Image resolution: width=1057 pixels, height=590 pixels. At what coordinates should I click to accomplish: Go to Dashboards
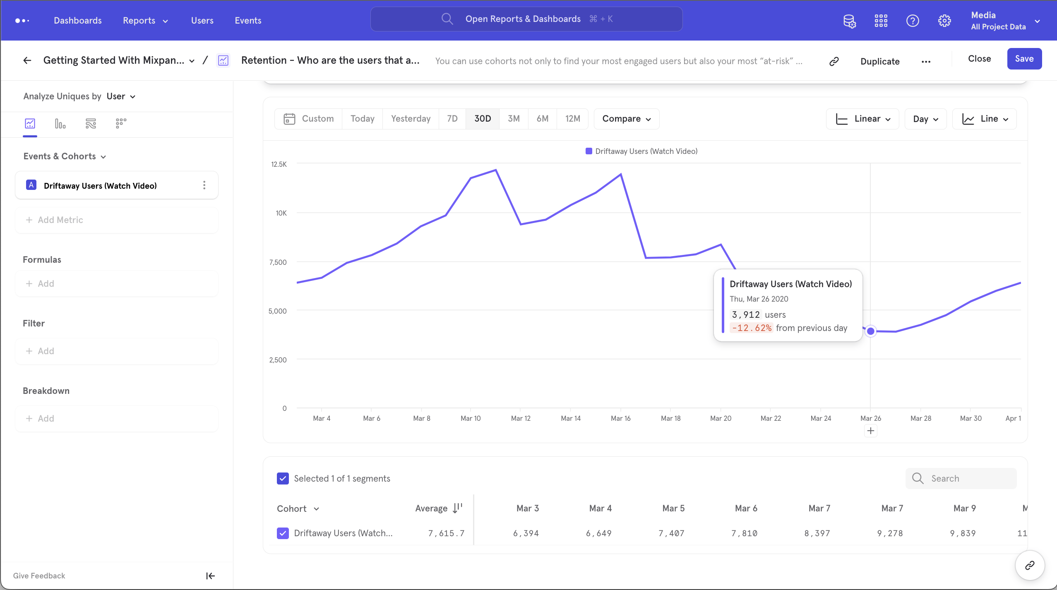tap(78, 20)
